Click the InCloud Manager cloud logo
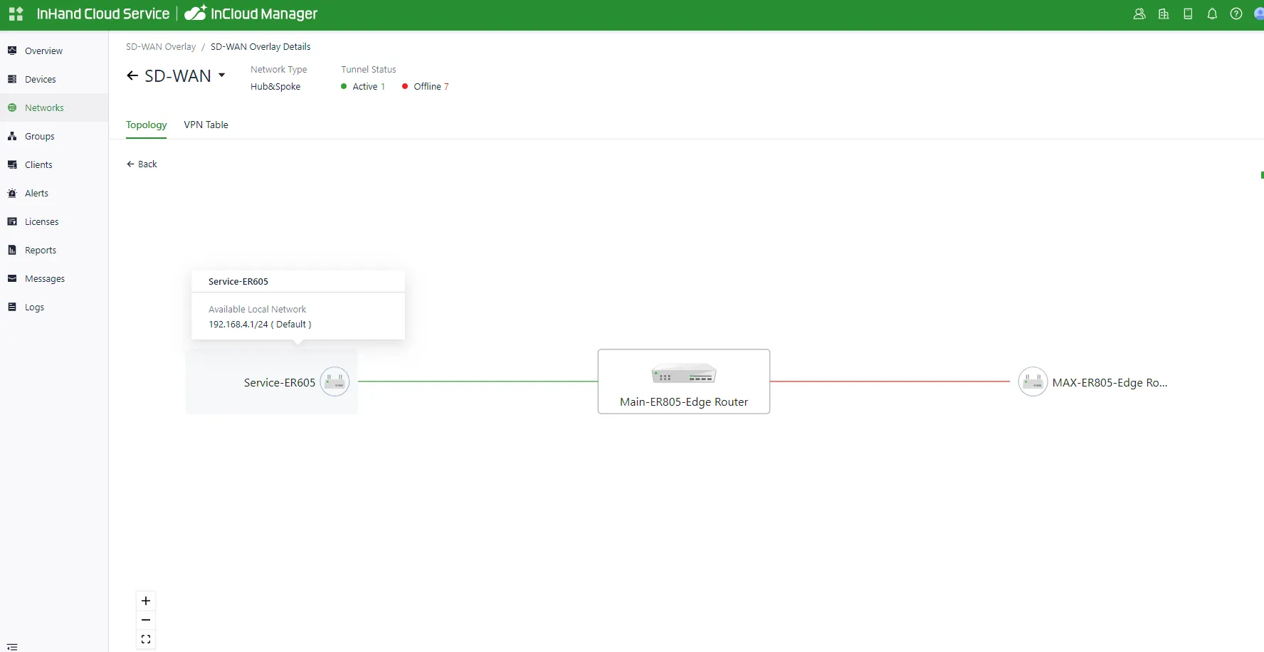The height and width of the screenshot is (652, 1264). click(195, 14)
